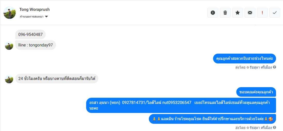Click the อรสา ลุนนา (หยก) contact message bubble
Screen dimensions: 283x131
point(181,105)
